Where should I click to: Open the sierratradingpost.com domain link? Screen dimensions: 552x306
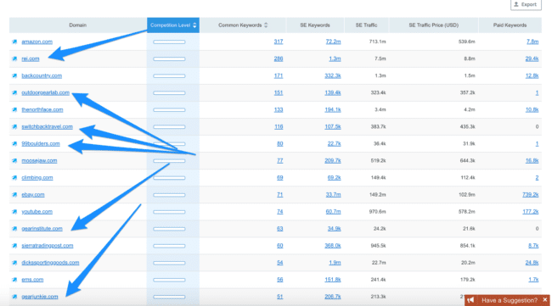[48, 246]
